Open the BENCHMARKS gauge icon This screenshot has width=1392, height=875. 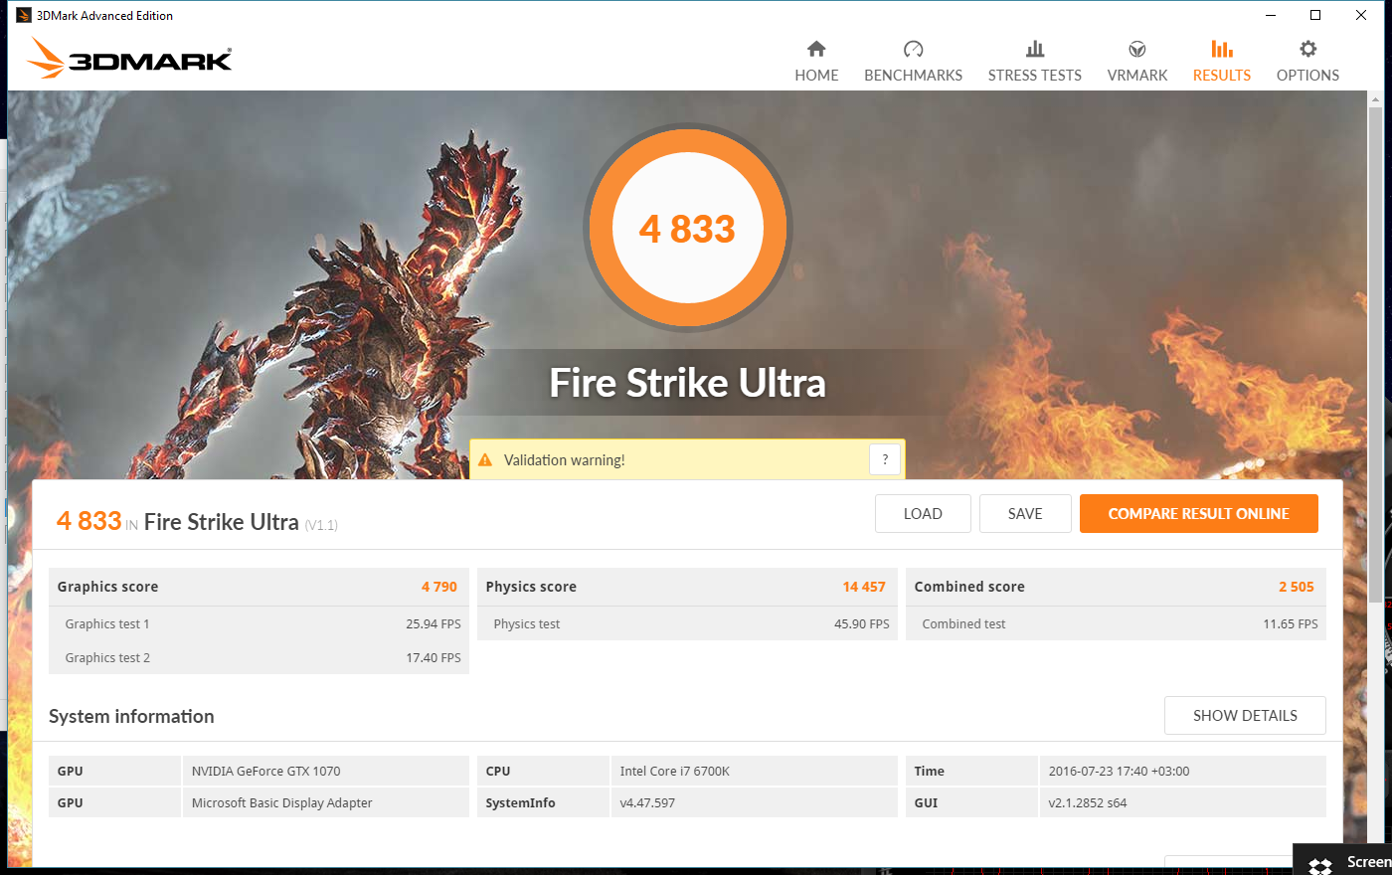pyautogui.click(x=913, y=49)
